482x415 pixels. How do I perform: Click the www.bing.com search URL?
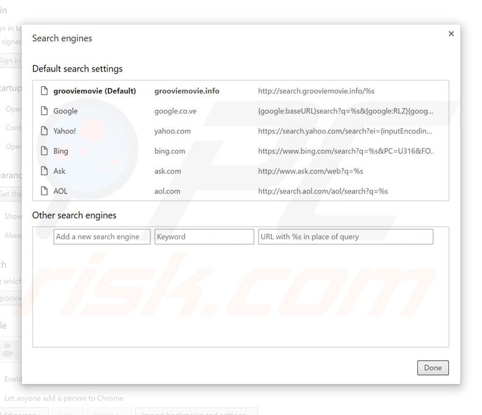tap(346, 151)
